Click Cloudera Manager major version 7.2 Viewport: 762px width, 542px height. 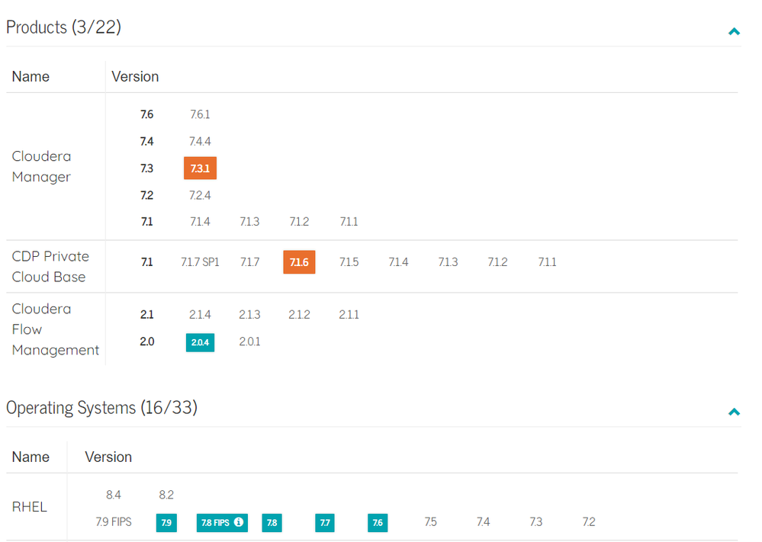click(x=146, y=195)
